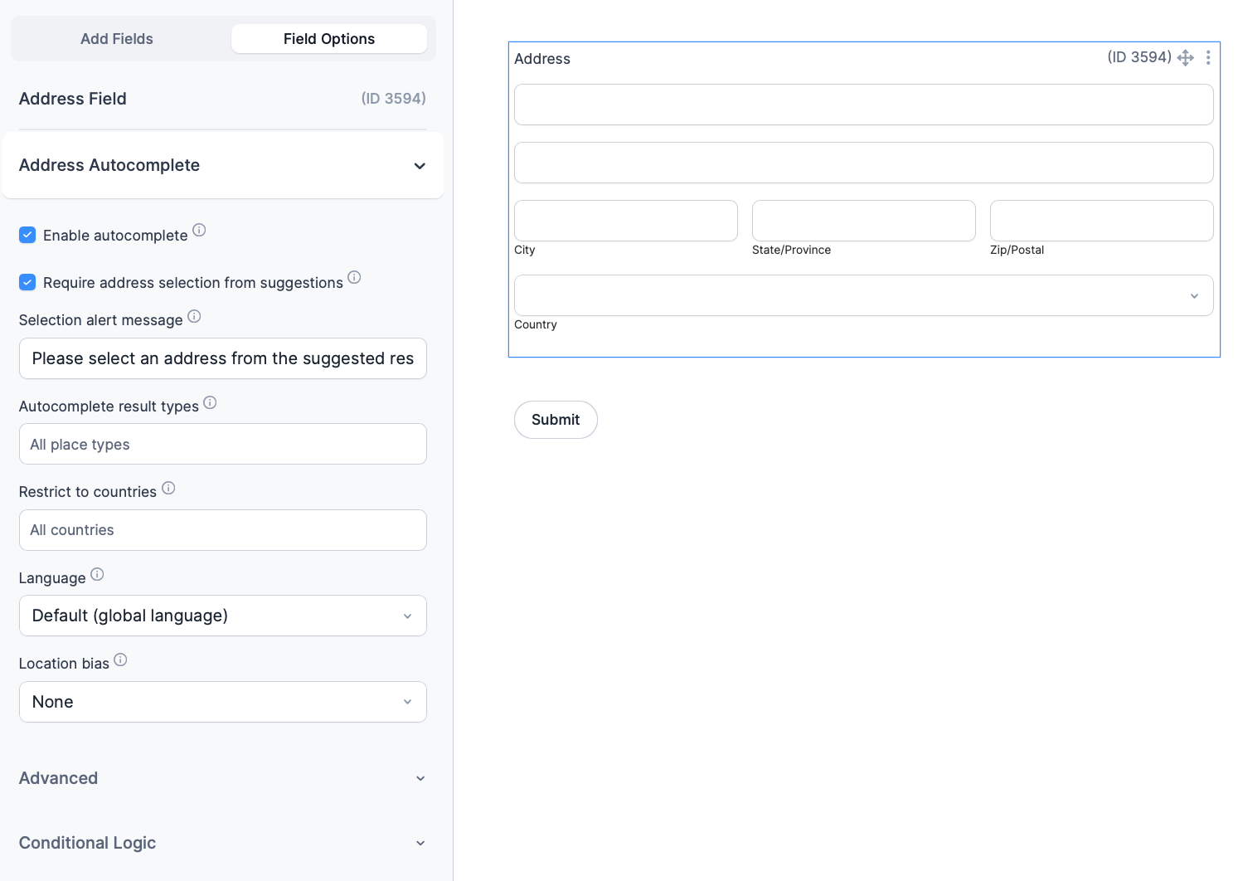This screenshot has height=881, width=1238.
Task: Click the Language info icon
Action: click(97, 574)
